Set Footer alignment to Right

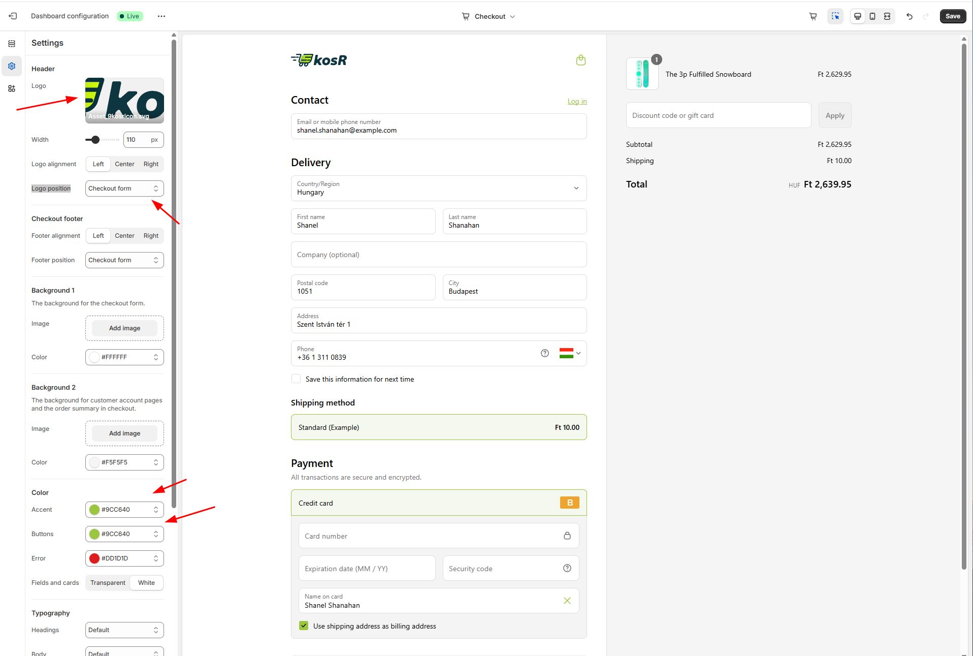[x=151, y=236]
